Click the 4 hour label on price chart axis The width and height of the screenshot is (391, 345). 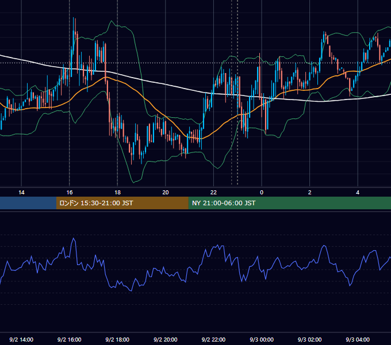pyautogui.click(x=358, y=193)
